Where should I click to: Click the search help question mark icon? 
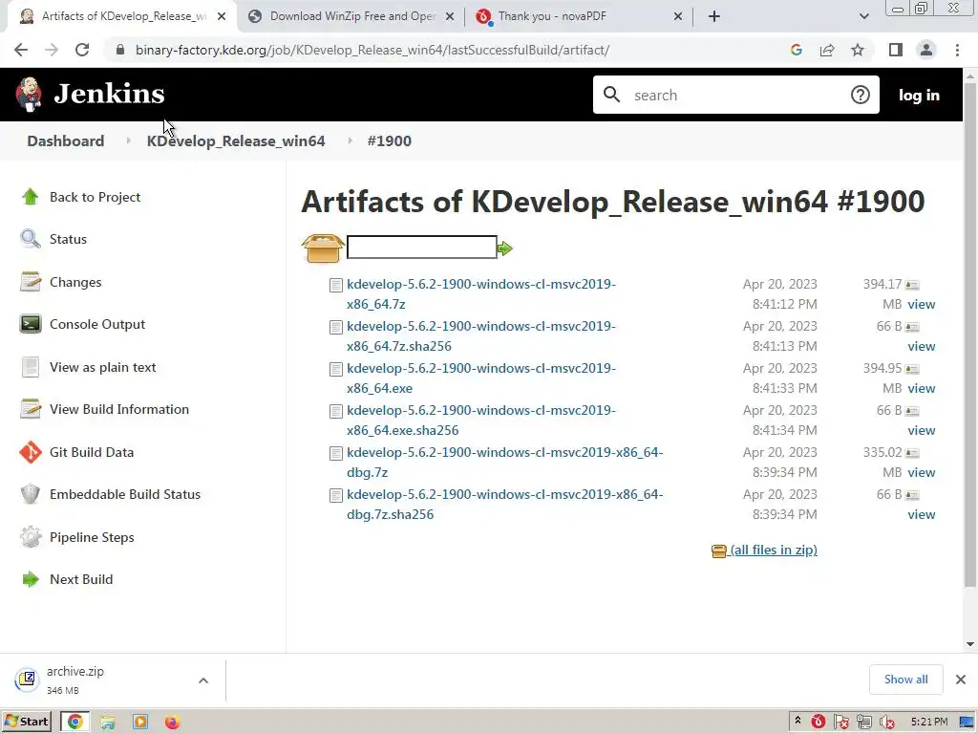pos(861,95)
